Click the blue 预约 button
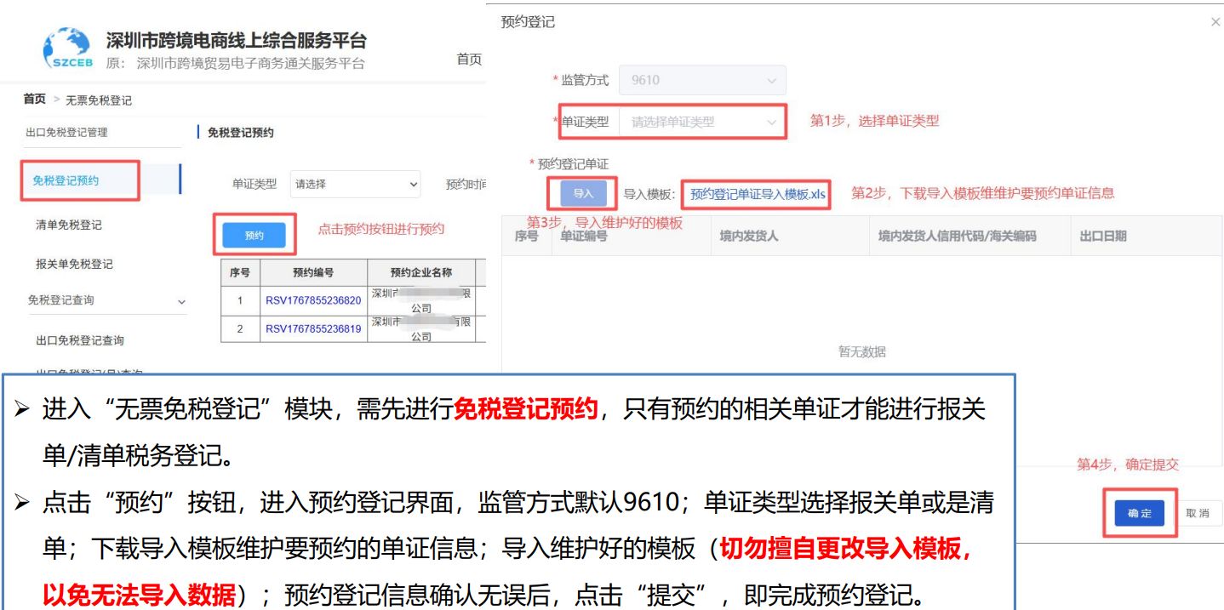 click(254, 234)
